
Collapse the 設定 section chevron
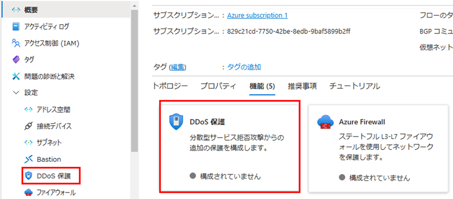click(15, 93)
